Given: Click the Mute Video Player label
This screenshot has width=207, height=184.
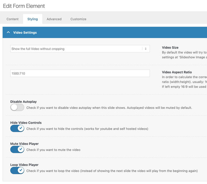Looking at the screenshot, I should pos(24,143).
